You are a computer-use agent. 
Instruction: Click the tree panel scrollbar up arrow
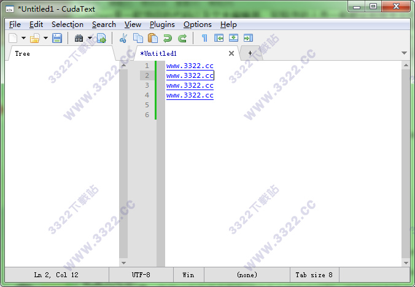click(x=123, y=65)
